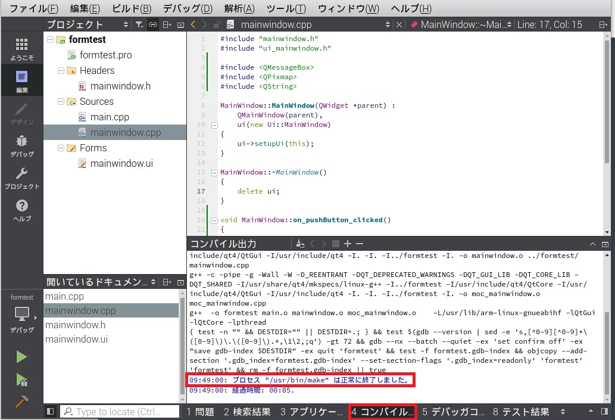Screen dimensions: 615x420
Task: Open the プロジェクト mode with wrench icon
Action: (x=21, y=178)
